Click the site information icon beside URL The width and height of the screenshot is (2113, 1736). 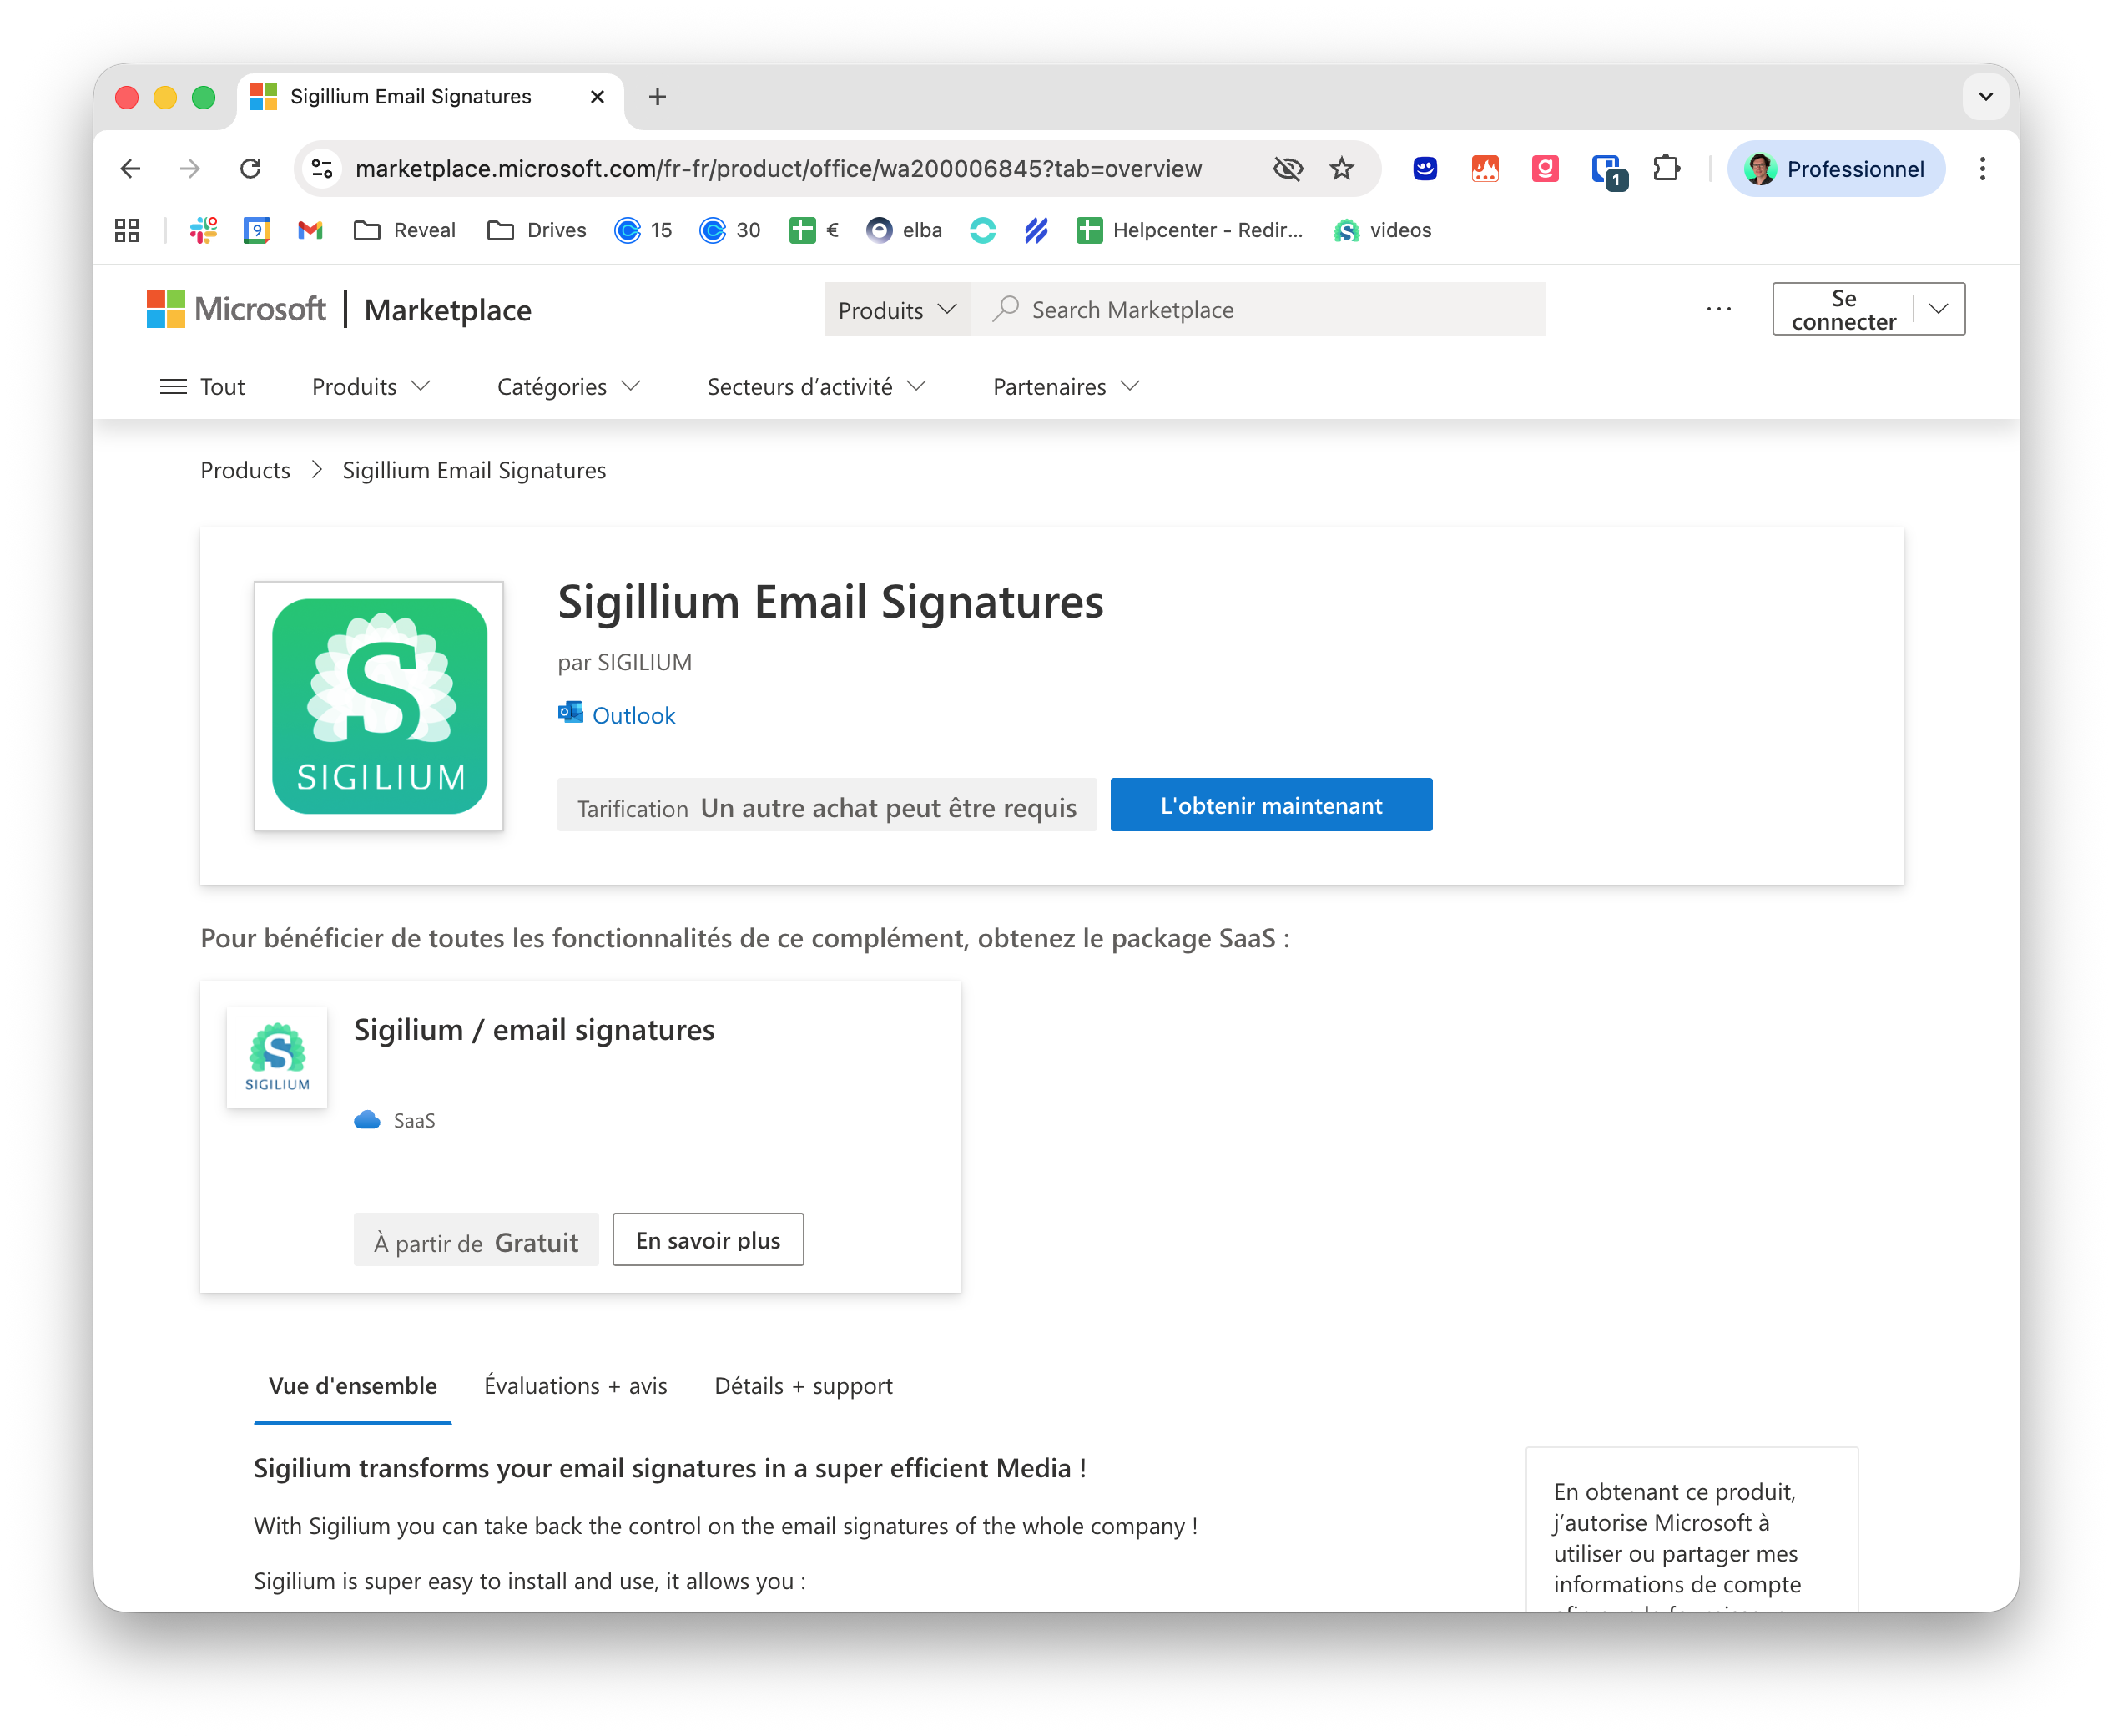(322, 169)
